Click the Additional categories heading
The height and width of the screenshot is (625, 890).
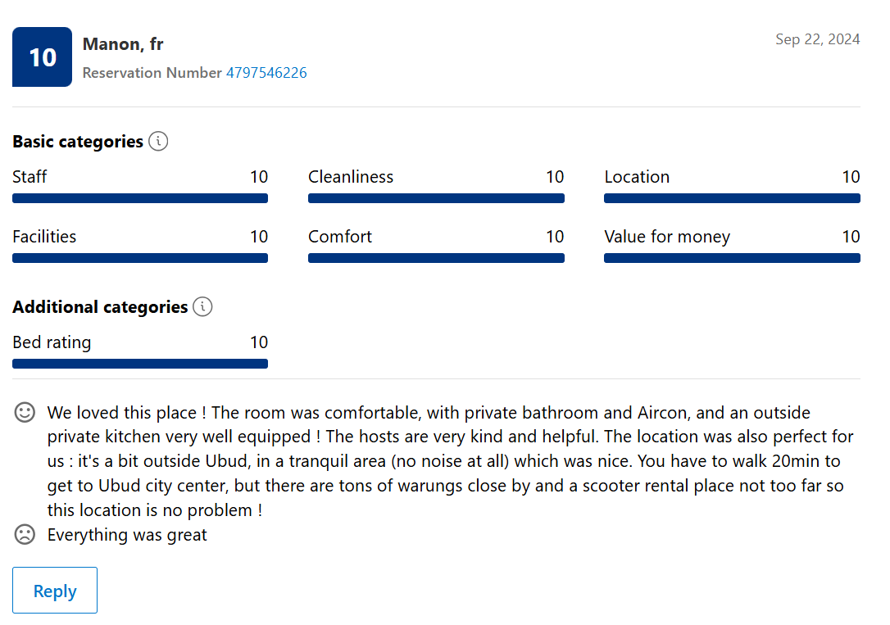100,307
